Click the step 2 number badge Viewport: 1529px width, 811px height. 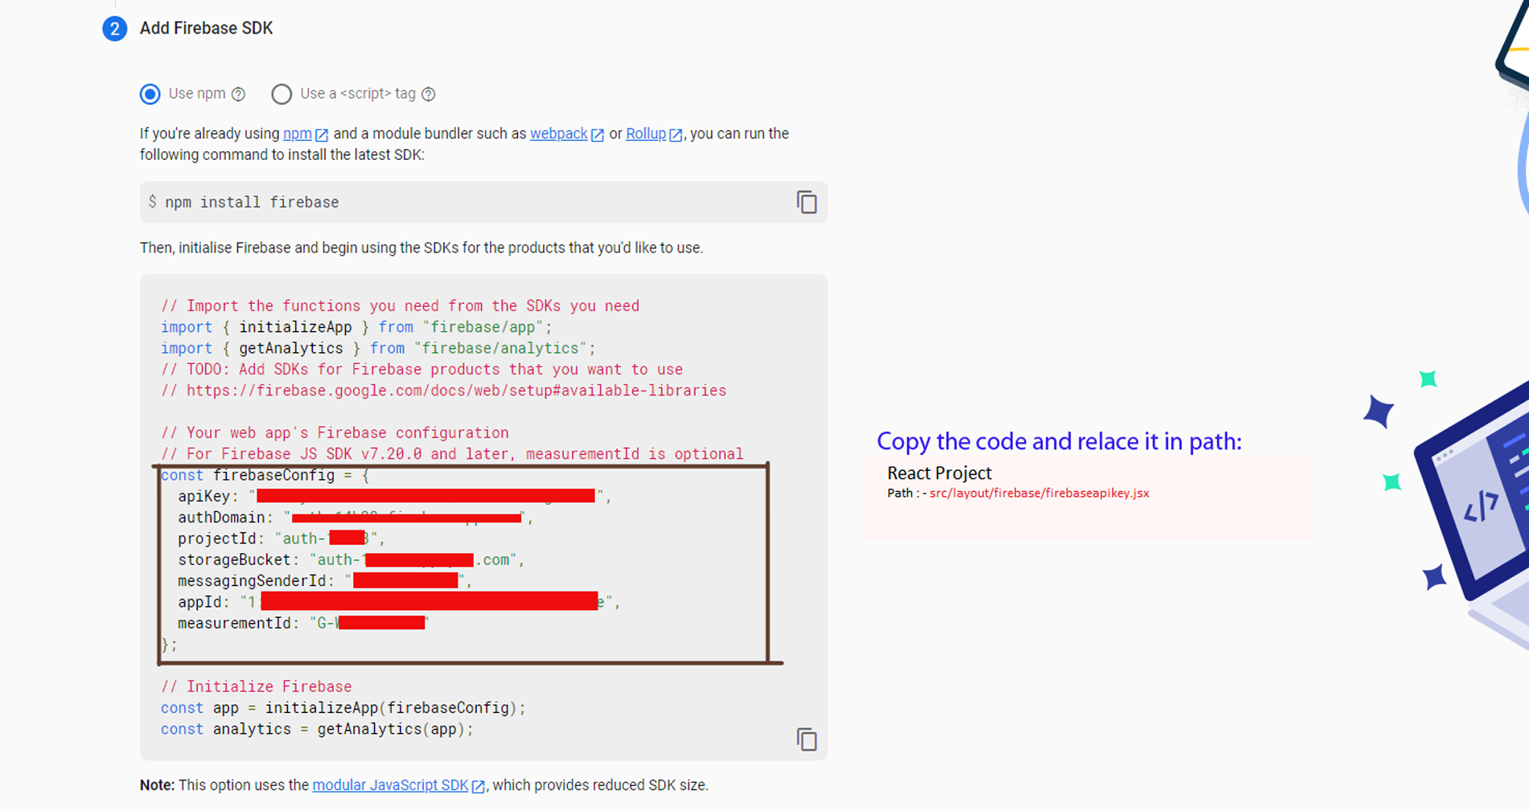click(x=114, y=29)
